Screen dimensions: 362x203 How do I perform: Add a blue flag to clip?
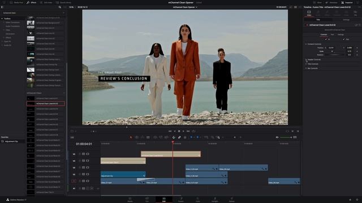[191, 138]
